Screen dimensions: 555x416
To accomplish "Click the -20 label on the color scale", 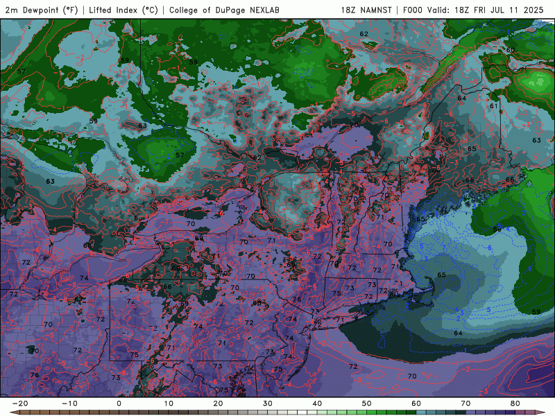I will 20,404.
